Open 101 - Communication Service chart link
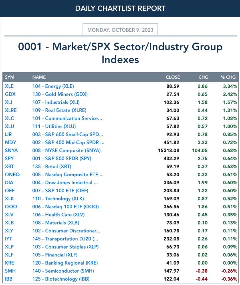 tap(67, 118)
